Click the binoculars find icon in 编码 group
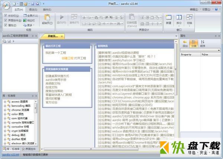 pyautogui.click(x=118, y=23)
